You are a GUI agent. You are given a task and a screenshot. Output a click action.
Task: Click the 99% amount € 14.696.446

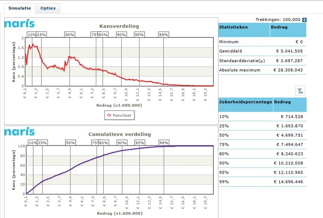[289, 182]
